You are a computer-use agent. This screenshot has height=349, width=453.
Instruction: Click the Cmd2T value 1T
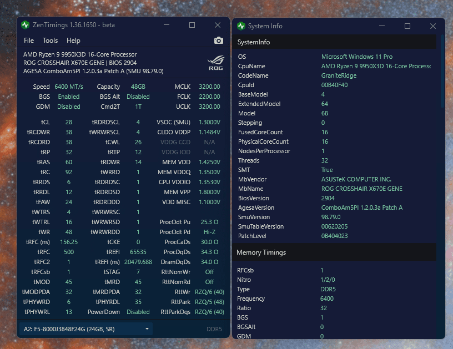pyautogui.click(x=138, y=107)
